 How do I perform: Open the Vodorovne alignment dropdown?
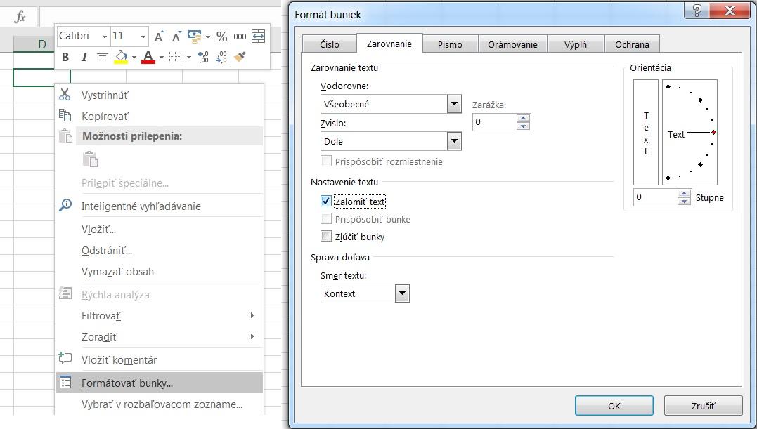point(454,105)
